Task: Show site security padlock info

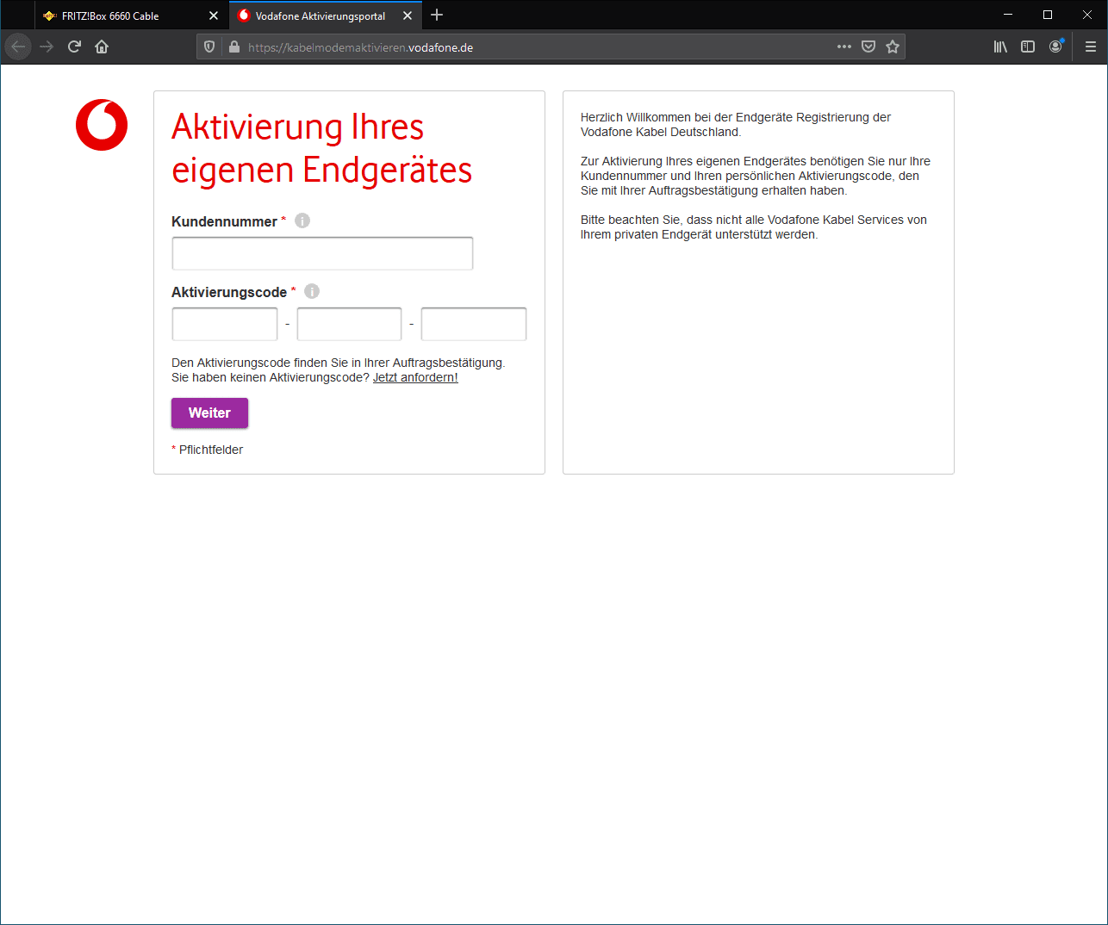Action: click(233, 47)
